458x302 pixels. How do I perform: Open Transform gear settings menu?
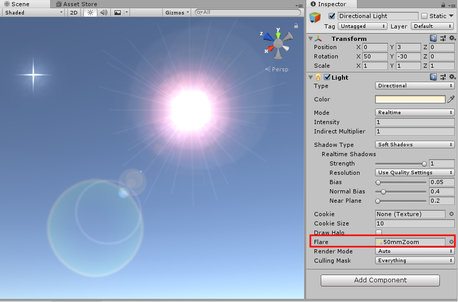click(x=452, y=38)
